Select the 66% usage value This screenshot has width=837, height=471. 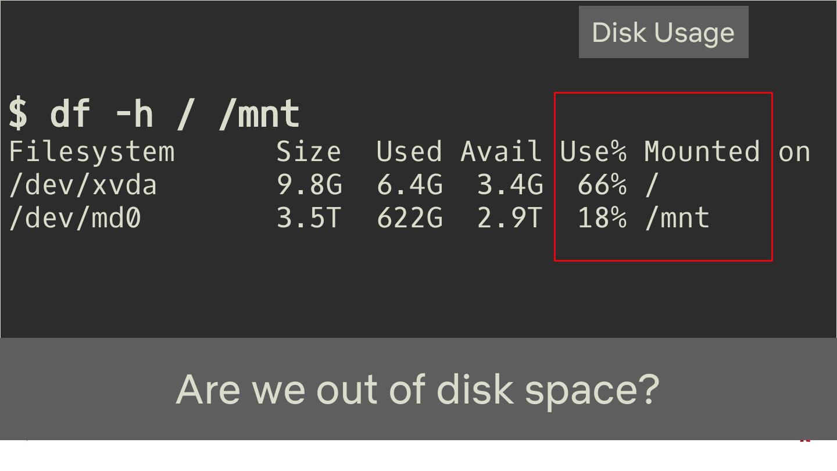pos(602,185)
